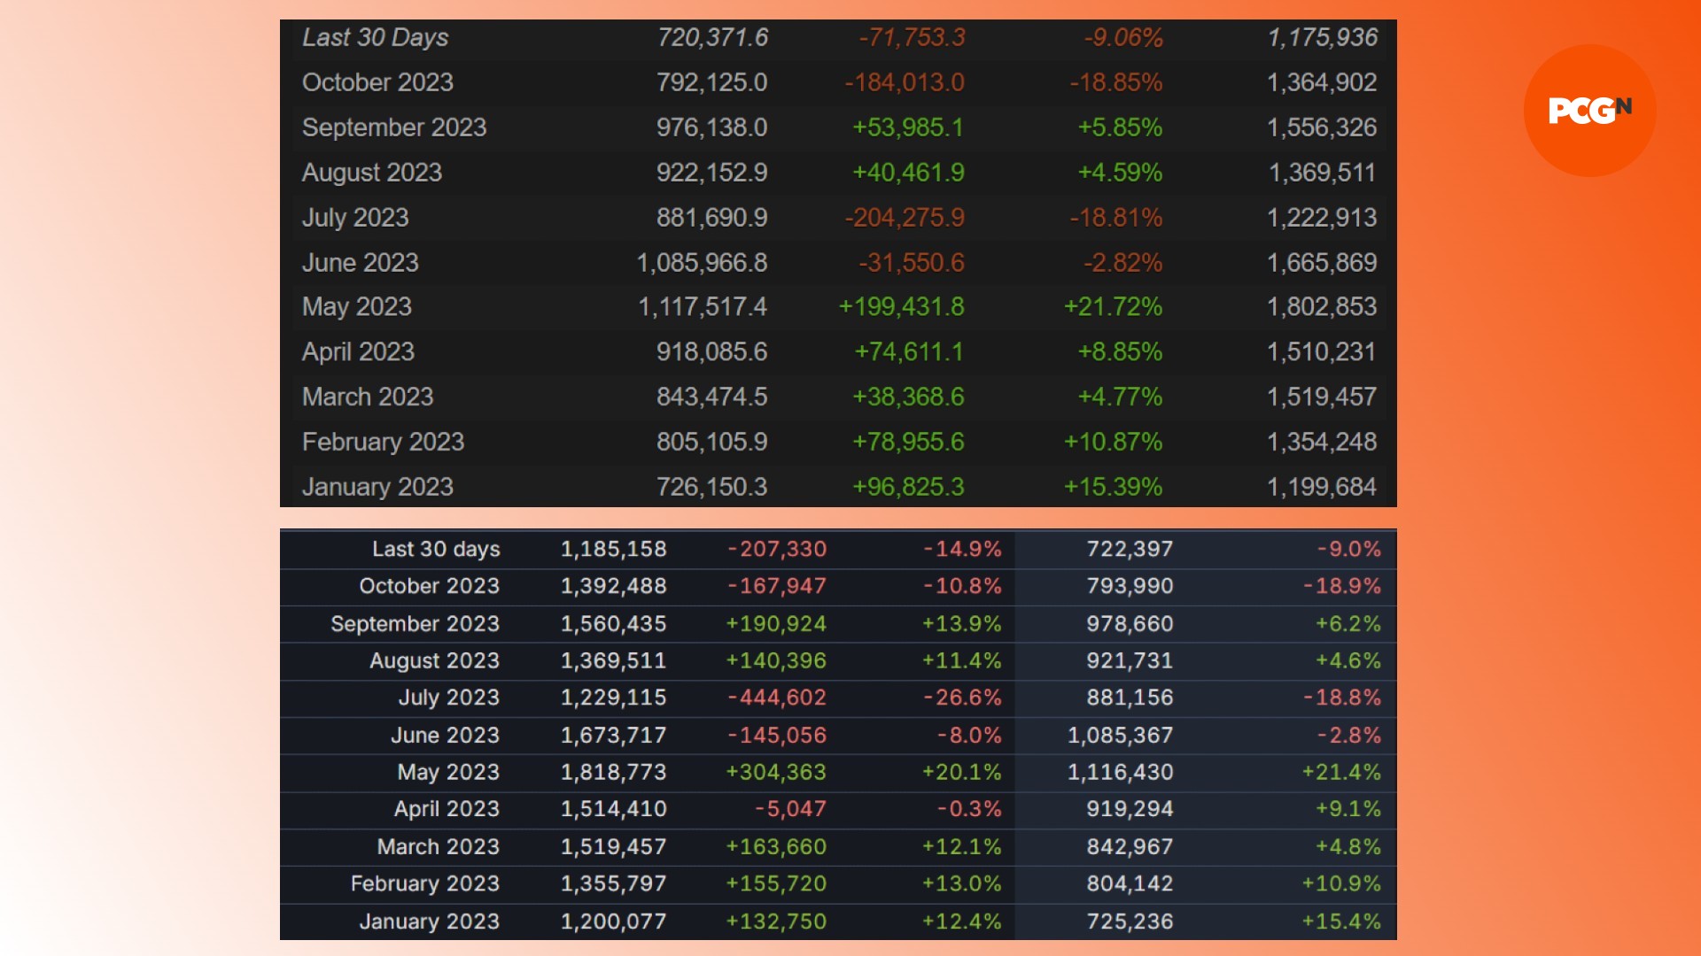Click average value 1,085,367

(1121, 736)
